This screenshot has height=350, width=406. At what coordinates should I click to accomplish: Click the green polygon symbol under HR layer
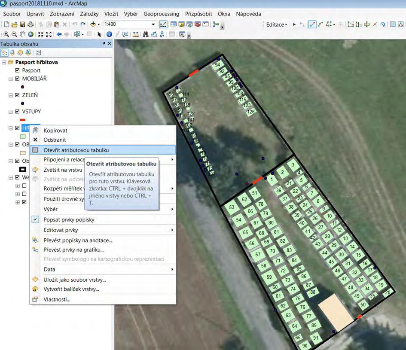coord(23,137)
